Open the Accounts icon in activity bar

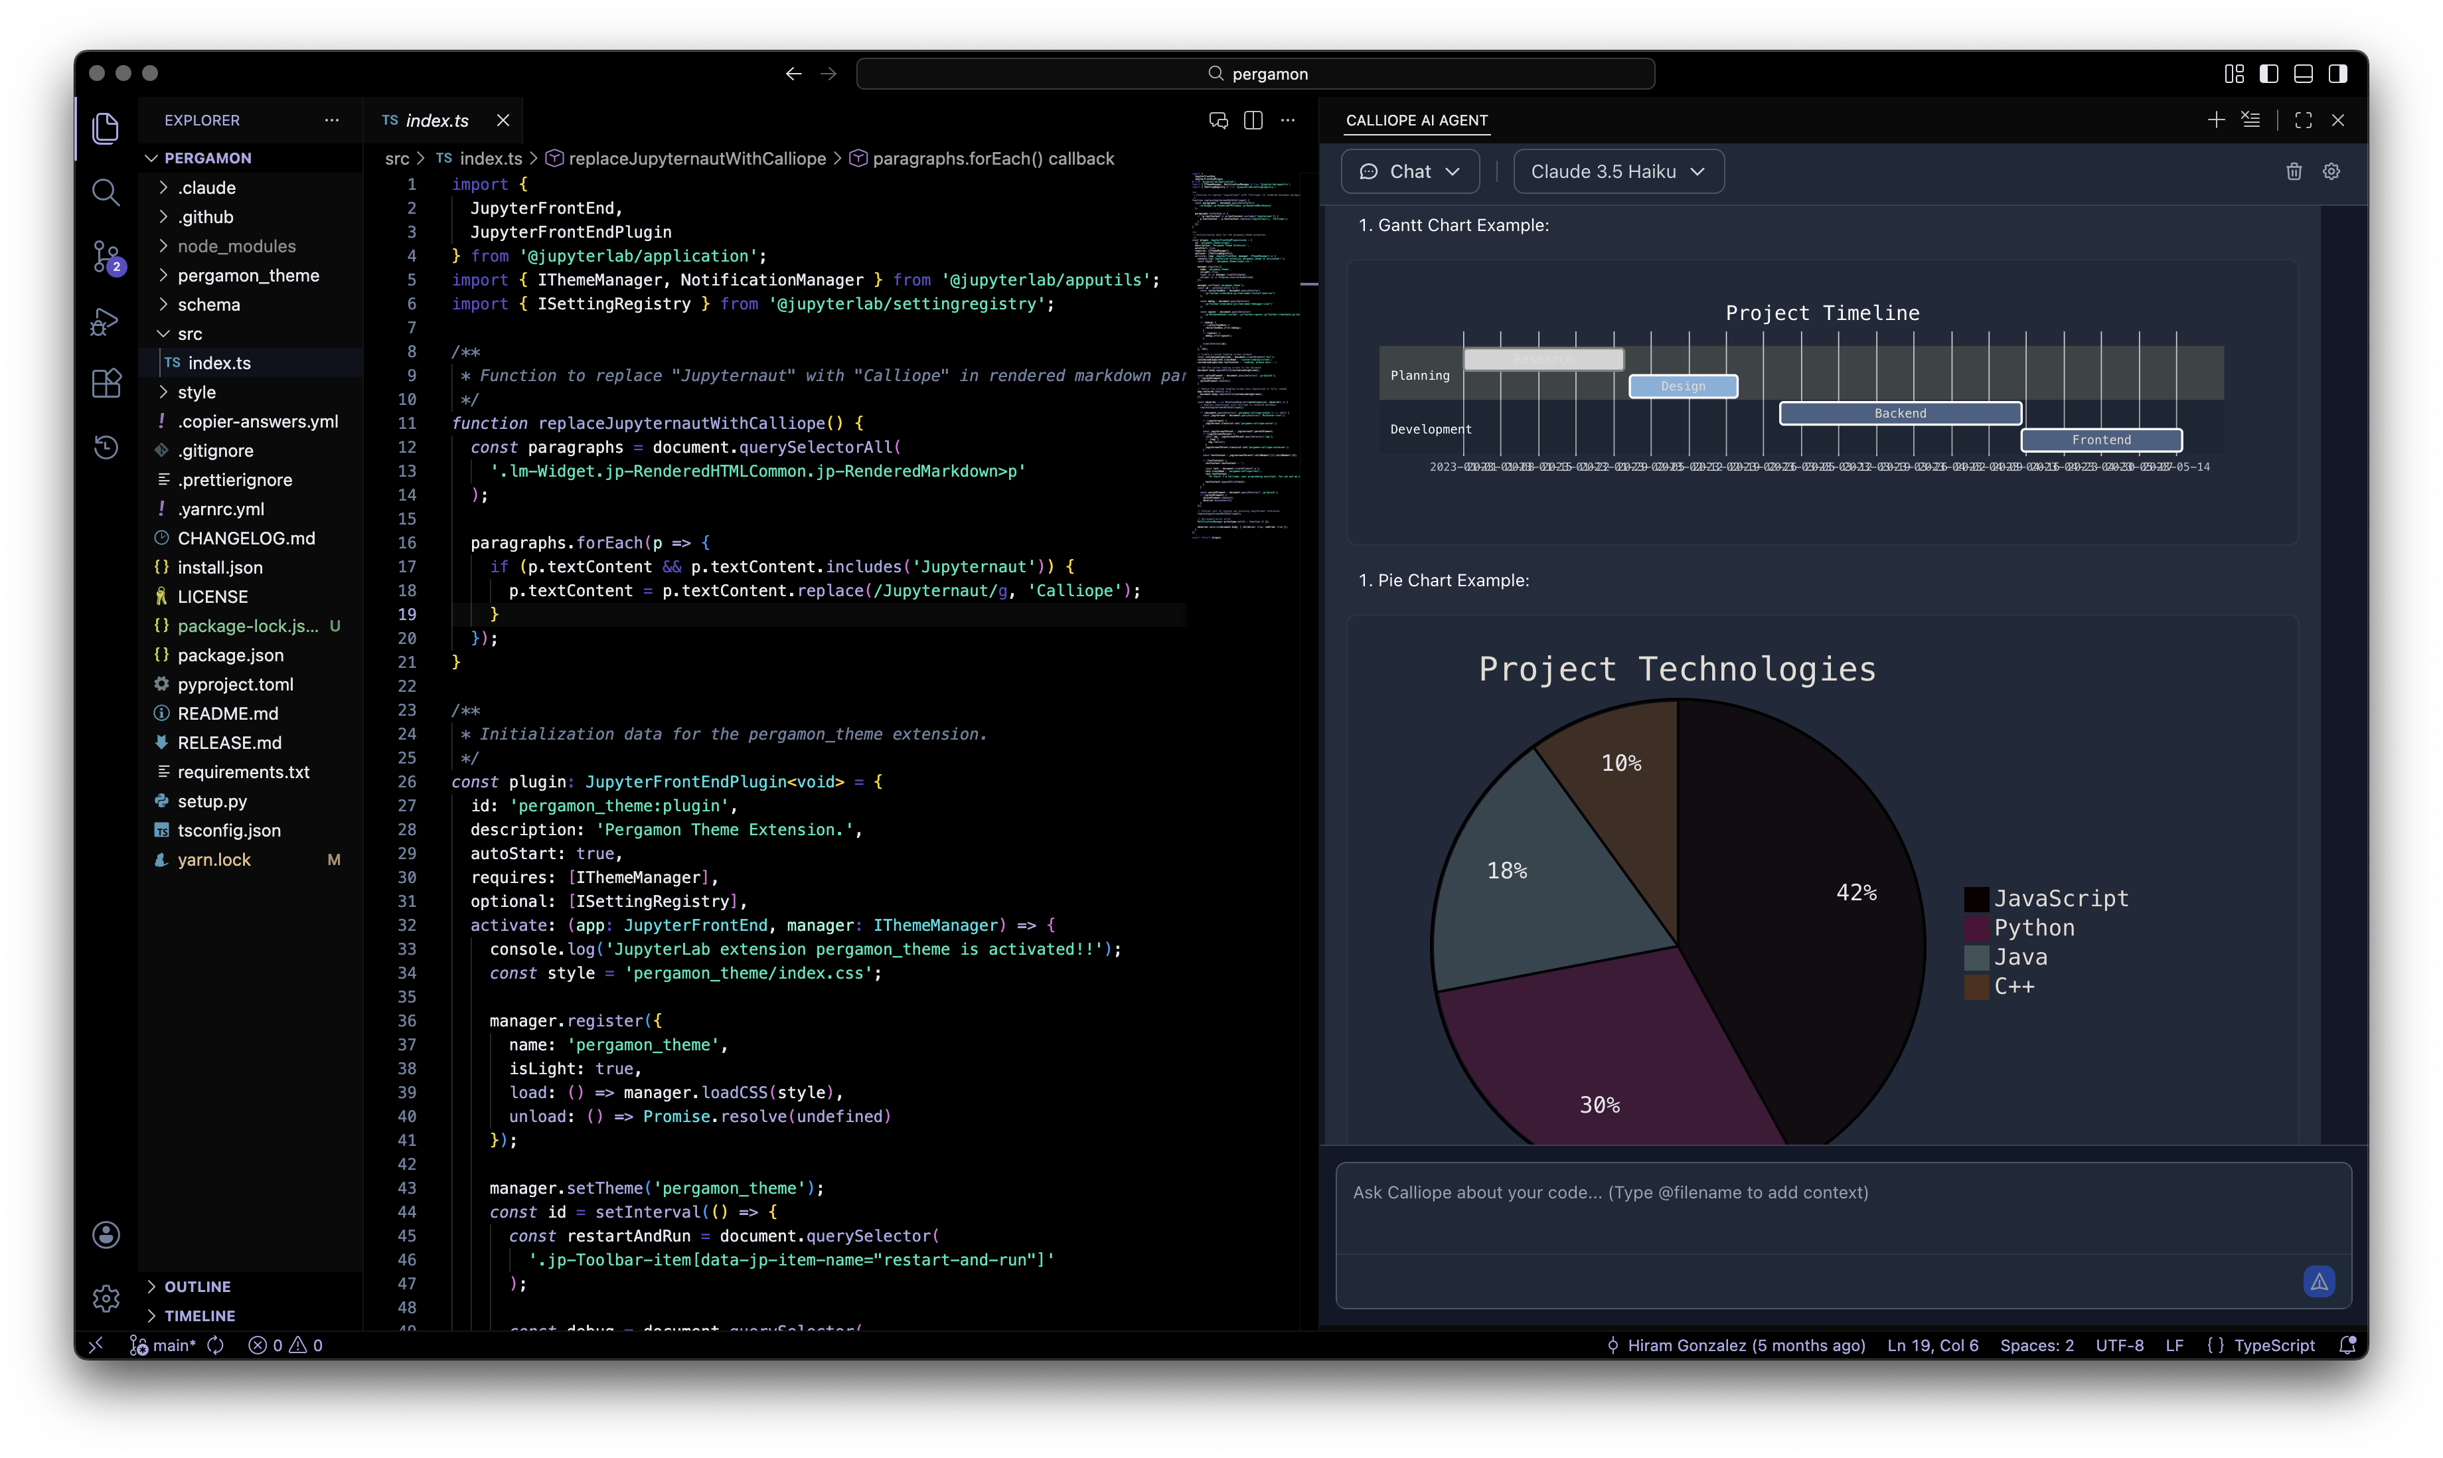coord(105,1234)
